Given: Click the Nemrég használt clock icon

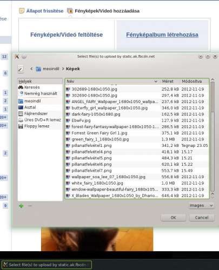Looking at the screenshot, I should (22, 93).
